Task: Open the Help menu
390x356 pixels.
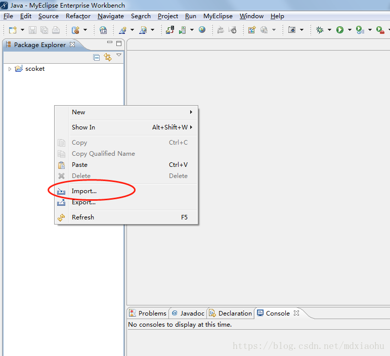Action: pos(277,16)
